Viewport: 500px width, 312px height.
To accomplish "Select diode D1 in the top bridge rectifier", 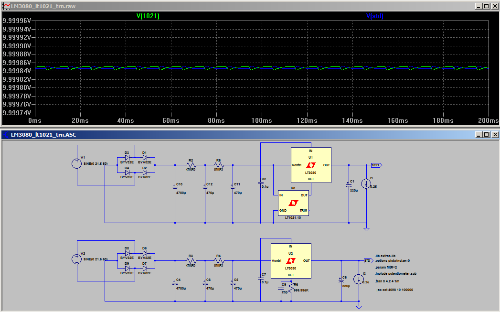I will coord(145,157).
